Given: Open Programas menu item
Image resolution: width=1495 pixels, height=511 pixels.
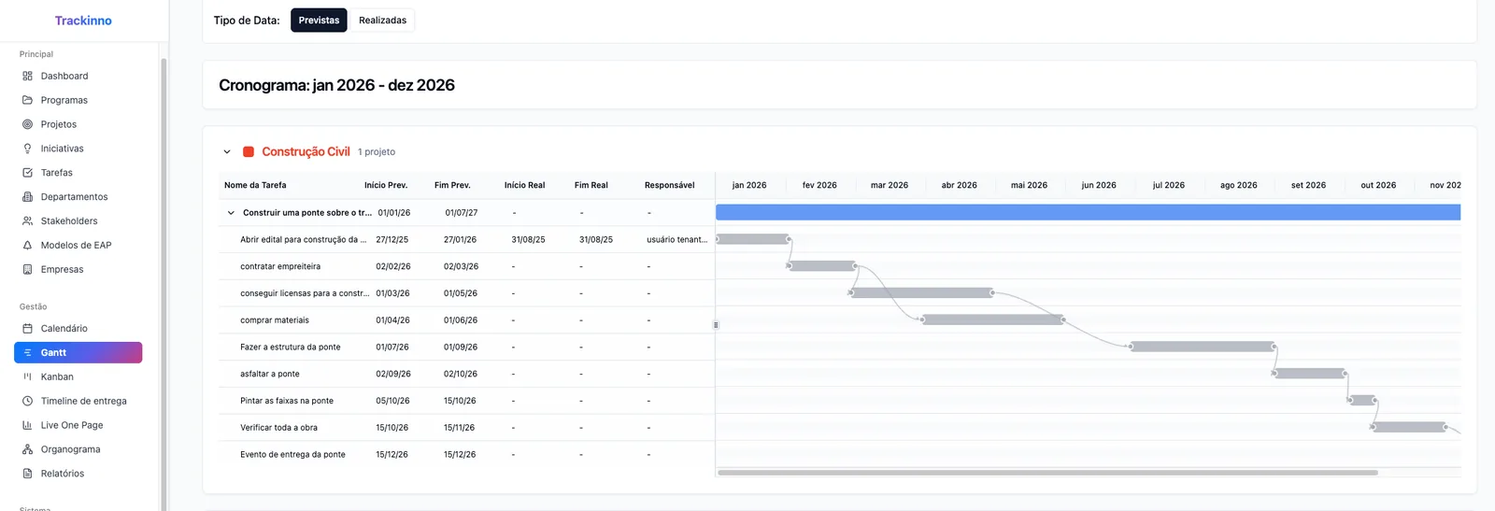Looking at the screenshot, I should (78, 101).
